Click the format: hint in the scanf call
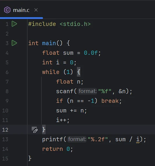The width and height of the screenshot is (155, 166). 87,91
